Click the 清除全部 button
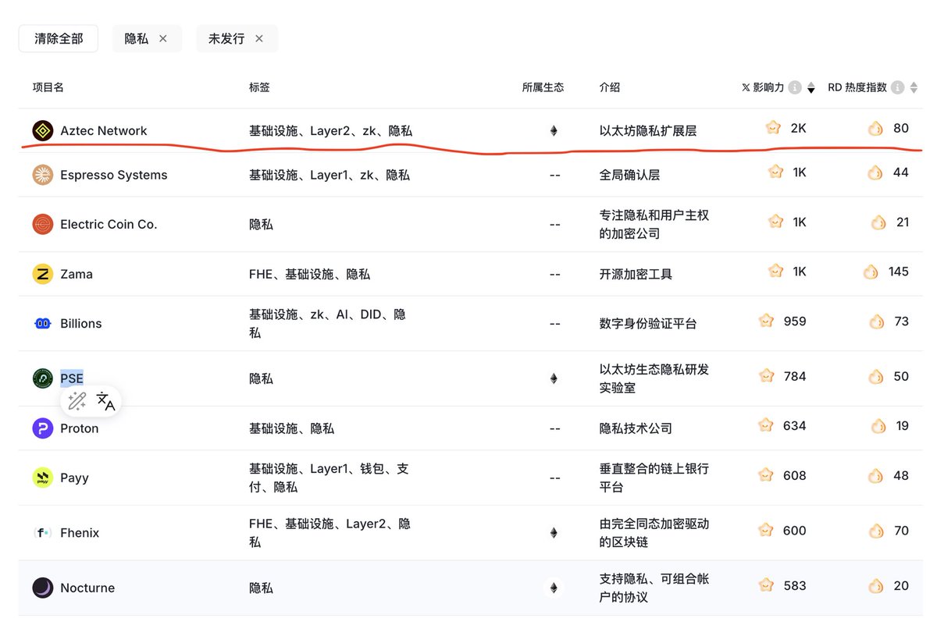Viewport: 937px width, 618px height. 59,38
